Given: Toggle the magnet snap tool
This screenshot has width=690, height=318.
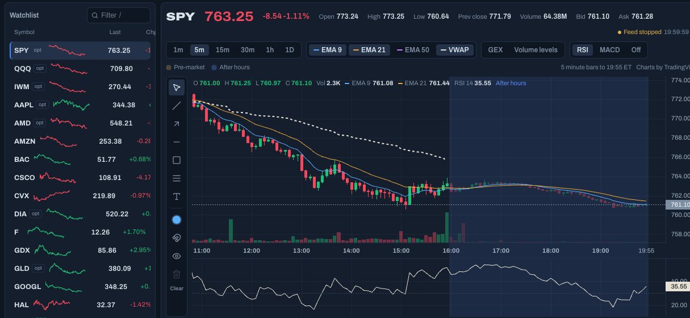Looking at the screenshot, I should [177, 238].
